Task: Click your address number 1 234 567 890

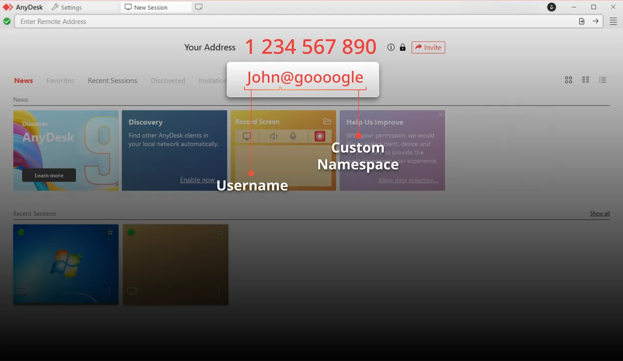Action: click(x=310, y=47)
